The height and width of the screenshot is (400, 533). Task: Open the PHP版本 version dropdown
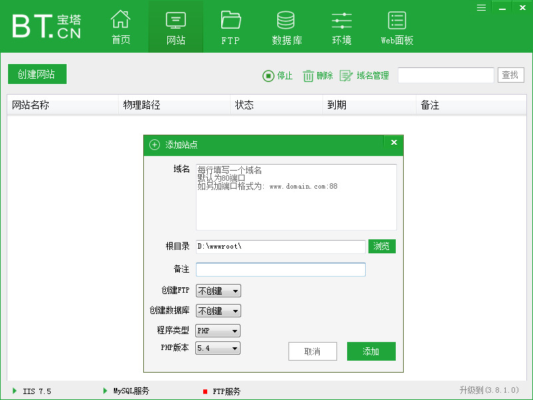(x=218, y=347)
